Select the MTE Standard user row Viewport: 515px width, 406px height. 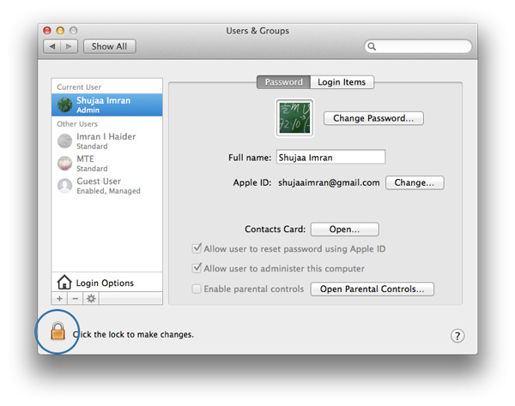[x=106, y=164]
